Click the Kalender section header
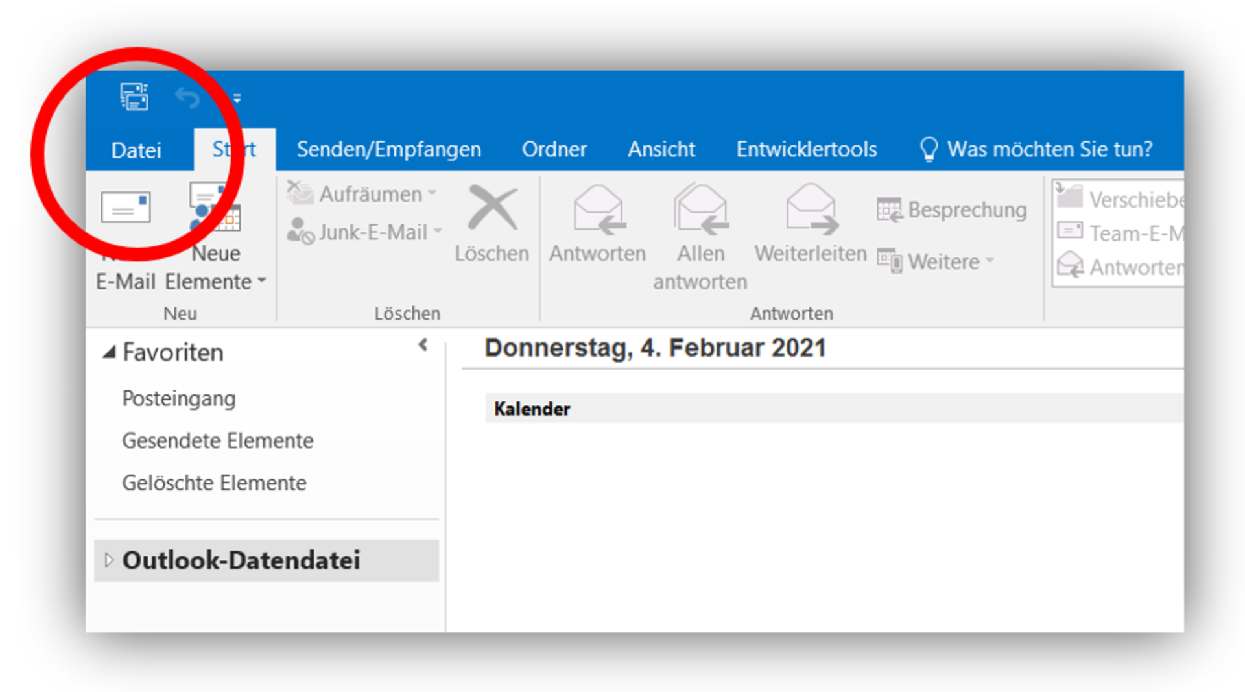 click(835, 409)
